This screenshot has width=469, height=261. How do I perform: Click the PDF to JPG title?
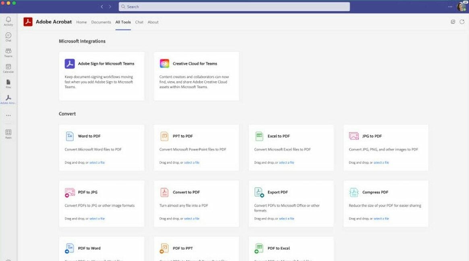(x=88, y=192)
